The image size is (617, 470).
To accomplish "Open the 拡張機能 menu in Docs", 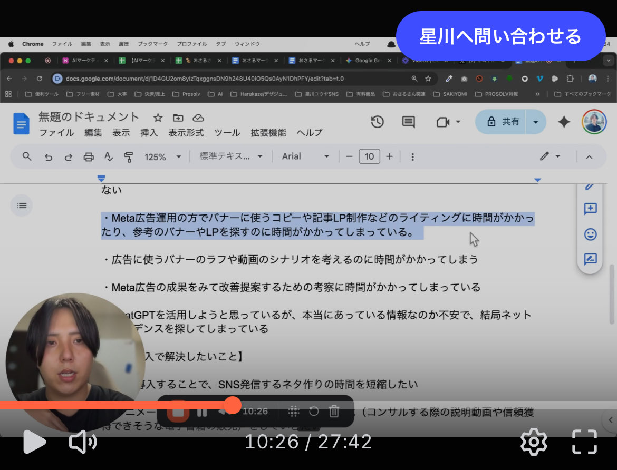I will coord(268,133).
